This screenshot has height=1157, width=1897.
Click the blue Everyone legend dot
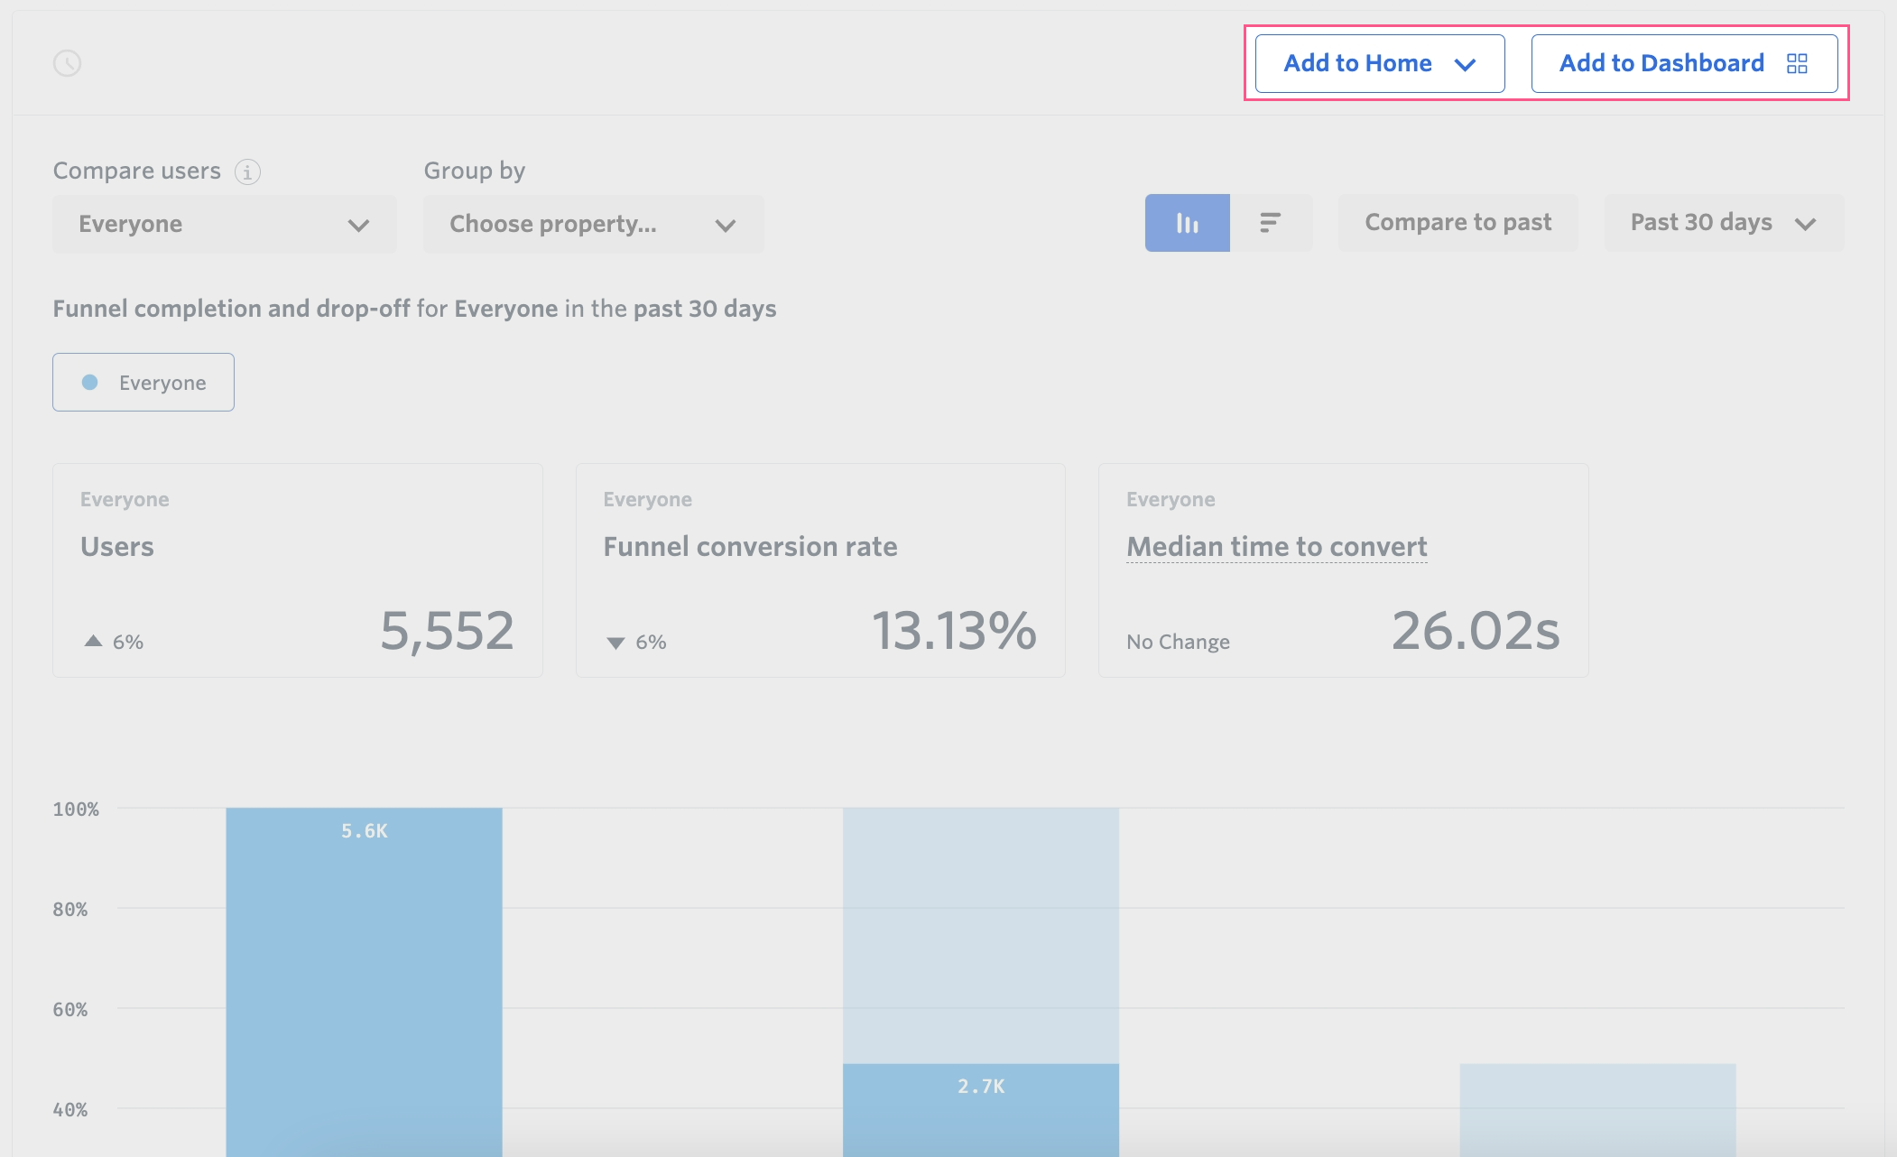(90, 383)
